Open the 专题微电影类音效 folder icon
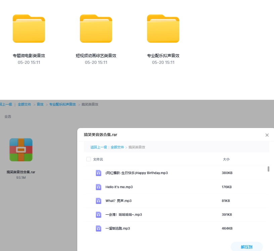274x251 pixels. tap(29, 29)
